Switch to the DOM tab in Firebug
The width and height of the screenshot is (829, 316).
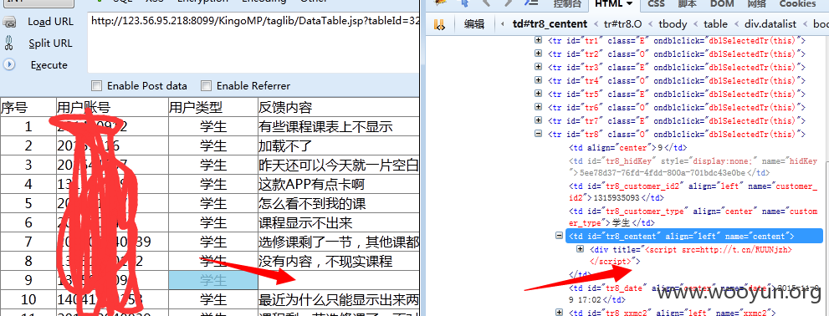coord(721,3)
